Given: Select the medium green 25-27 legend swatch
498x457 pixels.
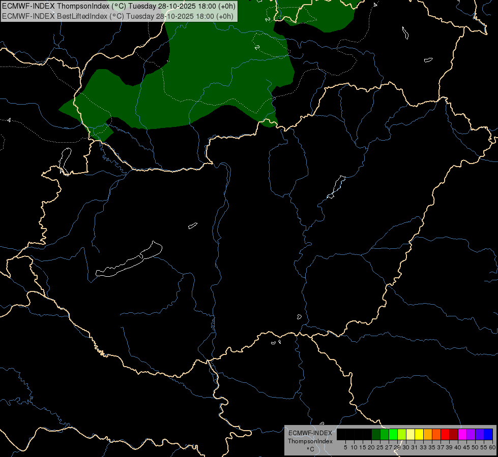Looking at the screenshot, I should pos(385,434).
